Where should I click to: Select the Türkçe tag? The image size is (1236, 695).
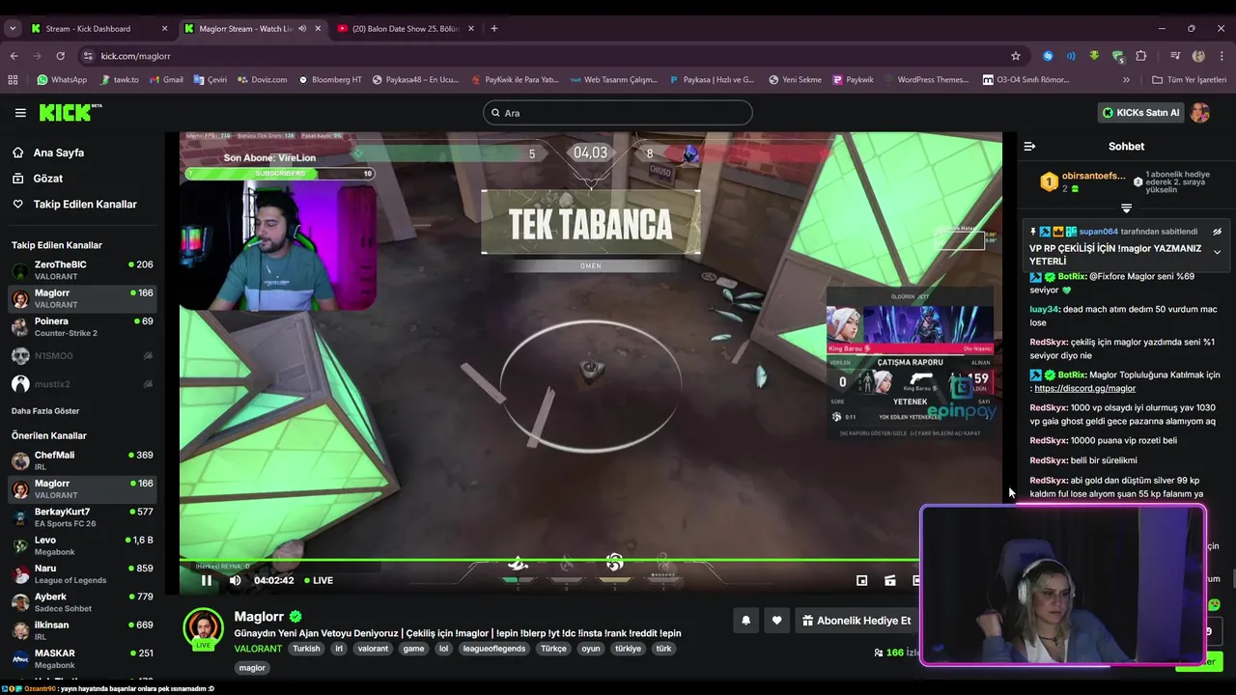pyautogui.click(x=553, y=649)
